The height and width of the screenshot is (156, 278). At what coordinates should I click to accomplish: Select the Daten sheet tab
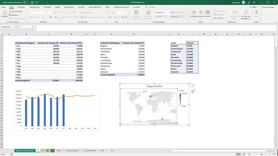coord(59,151)
